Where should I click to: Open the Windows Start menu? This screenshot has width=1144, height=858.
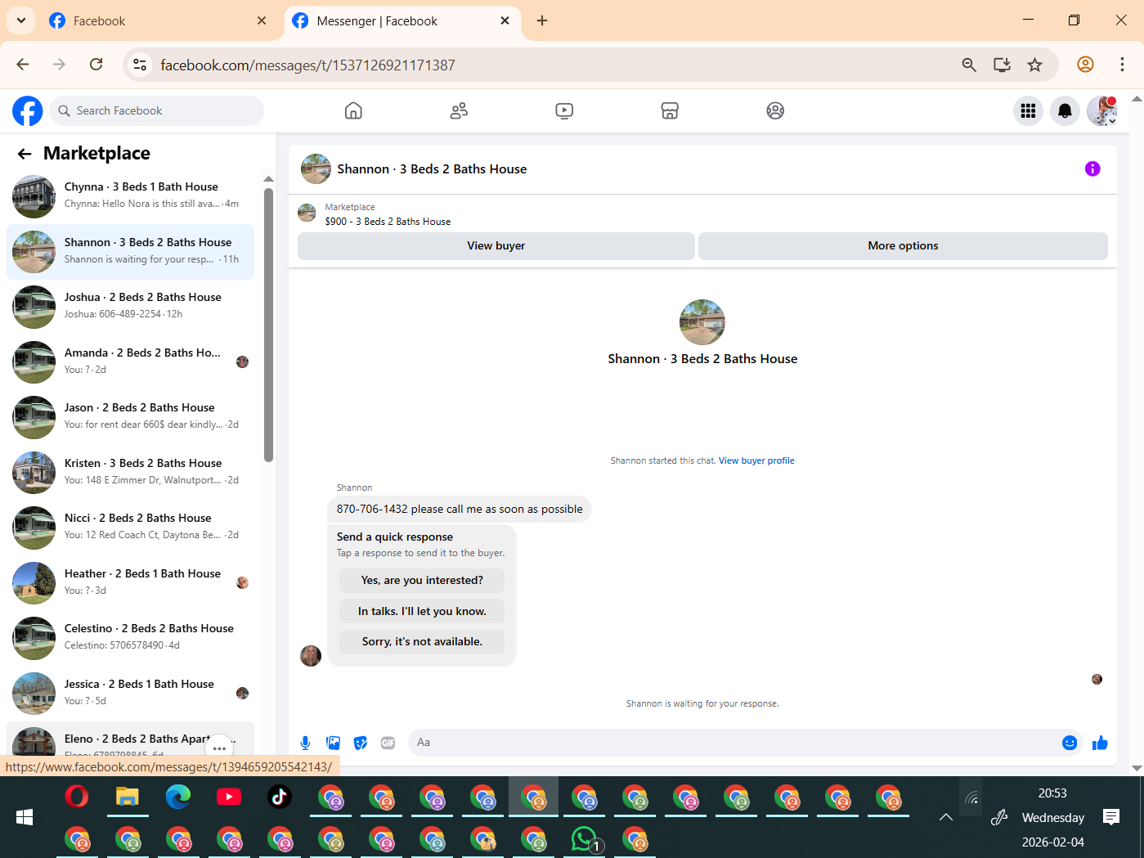pyautogui.click(x=25, y=817)
